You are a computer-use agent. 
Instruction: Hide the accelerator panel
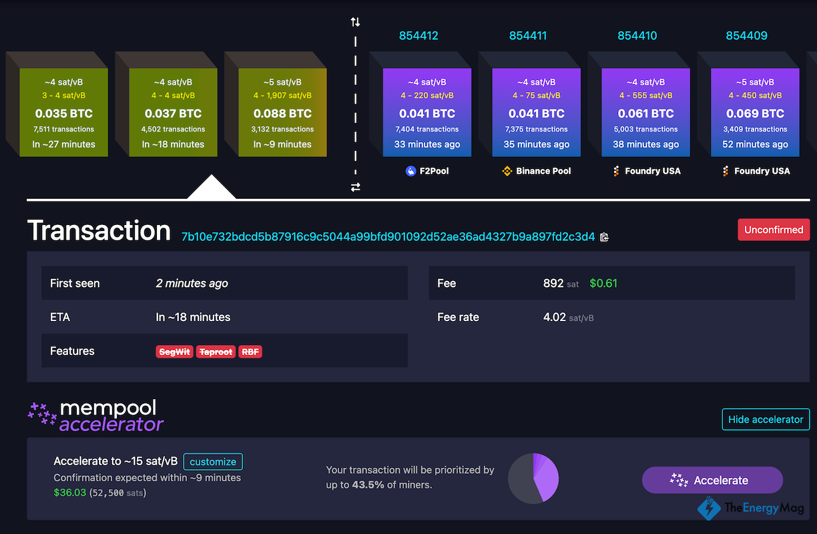coord(766,419)
